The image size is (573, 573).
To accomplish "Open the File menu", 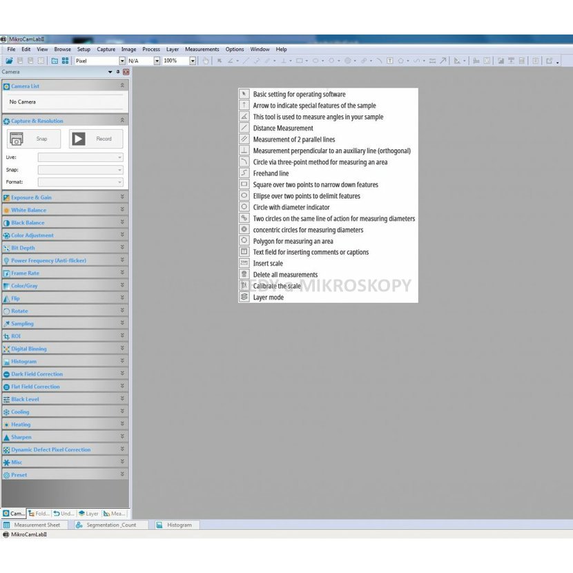I will [11, 49].
